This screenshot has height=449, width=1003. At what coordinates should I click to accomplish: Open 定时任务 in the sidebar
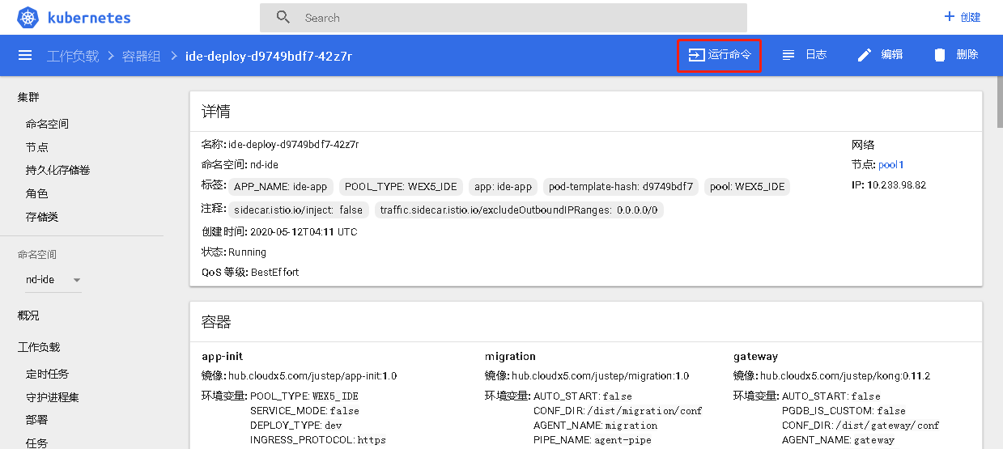coord(47,374)
